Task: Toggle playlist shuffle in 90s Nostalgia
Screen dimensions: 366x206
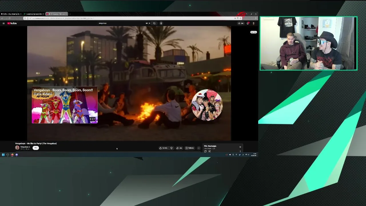Action: pyautogui.click(x=209, y=151)
